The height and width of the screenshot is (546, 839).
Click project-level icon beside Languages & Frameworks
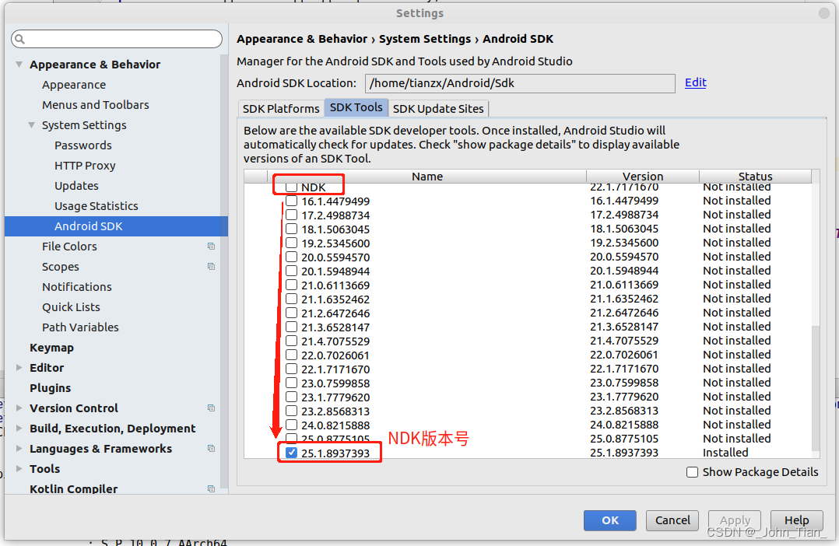coord(212,449)
